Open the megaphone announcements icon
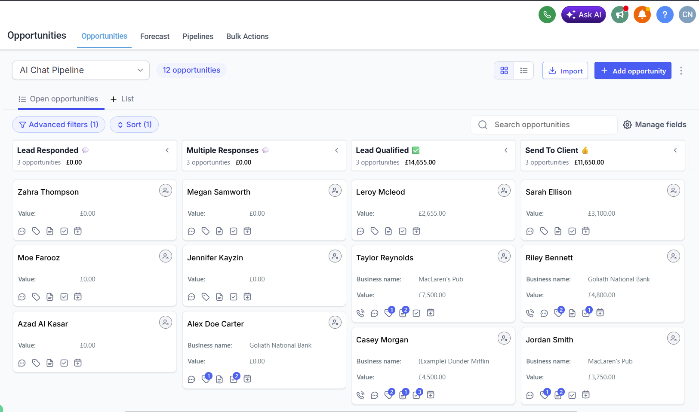The height and width of the screenshot is (412, 699). coord(620,15)
